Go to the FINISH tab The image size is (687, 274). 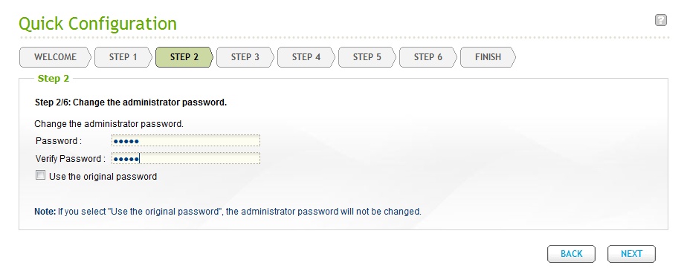pyautogui.click(x=488, y=57)
